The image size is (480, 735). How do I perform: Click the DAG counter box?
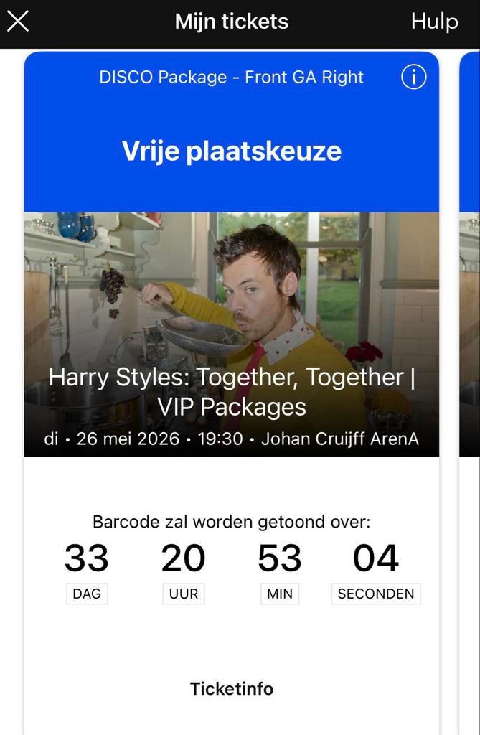coord(87,594)
